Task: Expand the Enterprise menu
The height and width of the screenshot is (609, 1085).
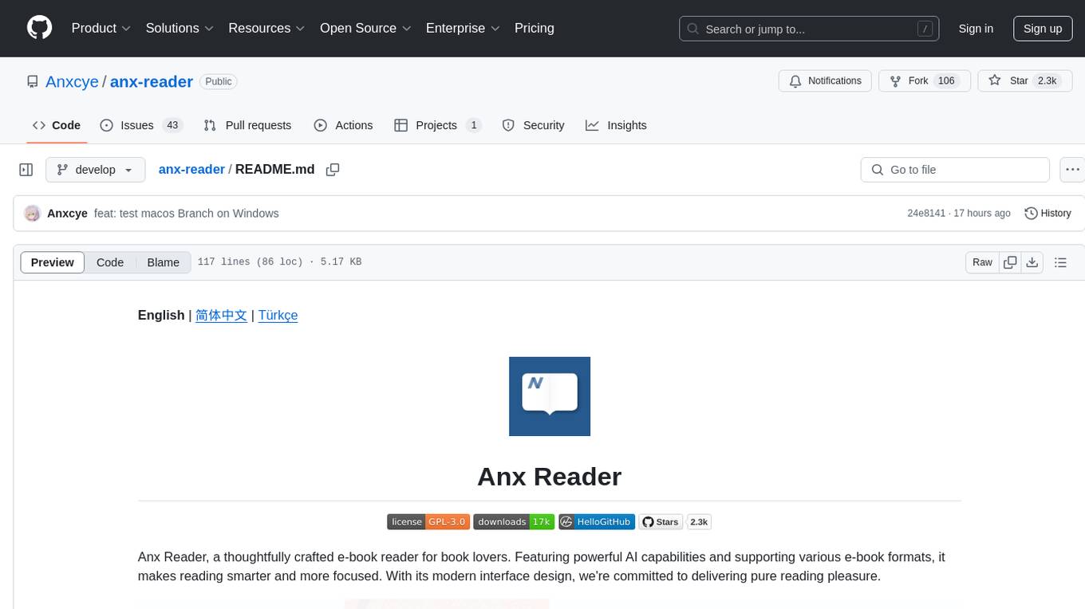Action: [x=463, y=28]
